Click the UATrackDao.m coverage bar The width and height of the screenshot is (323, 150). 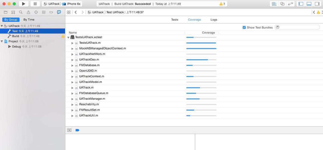[x=201, y=60]
